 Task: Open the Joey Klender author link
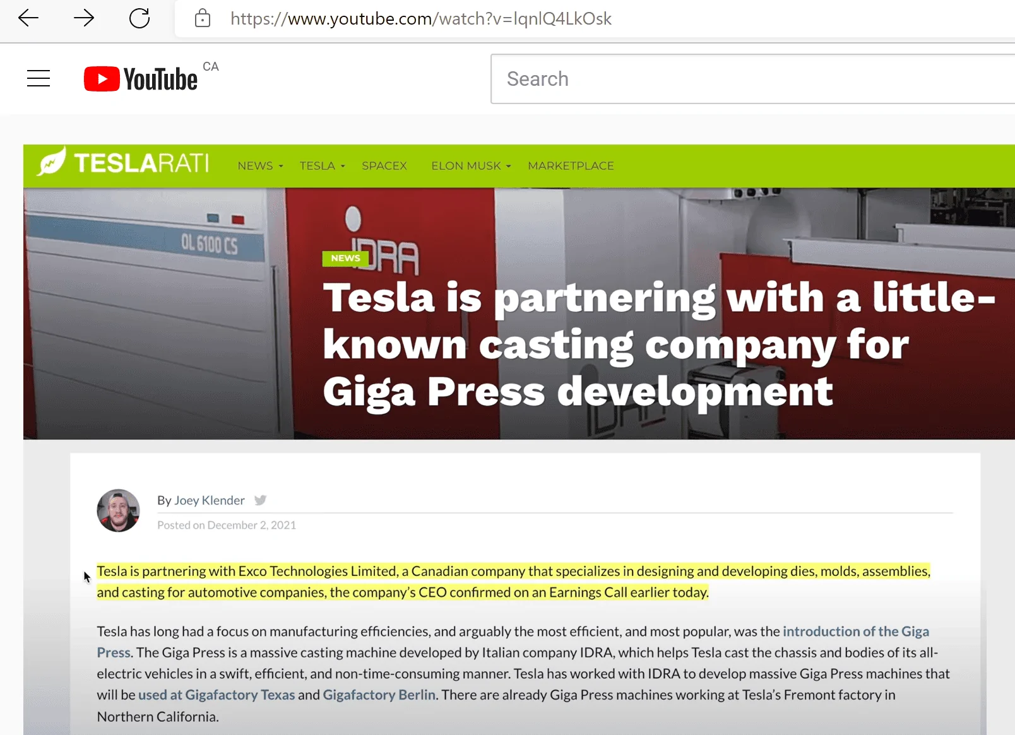210,500
